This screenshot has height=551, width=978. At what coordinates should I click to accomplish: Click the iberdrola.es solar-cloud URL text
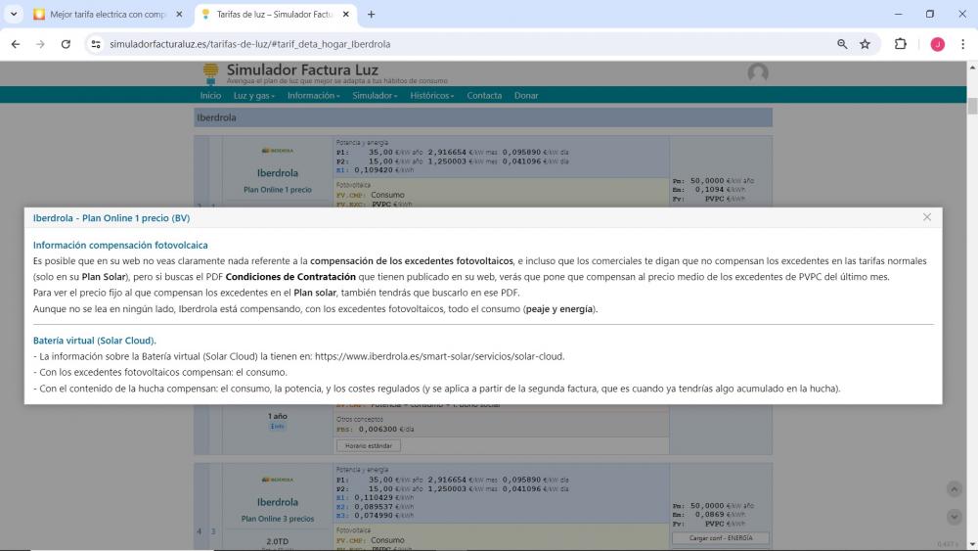coord(439,356)
